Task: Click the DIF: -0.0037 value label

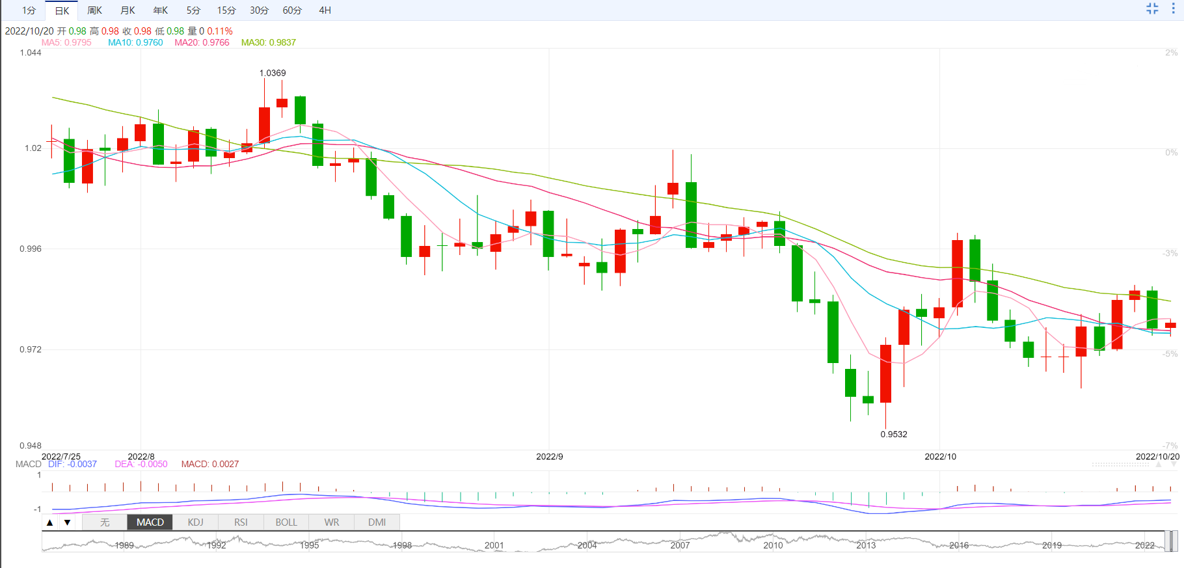Action: point(72,464)
